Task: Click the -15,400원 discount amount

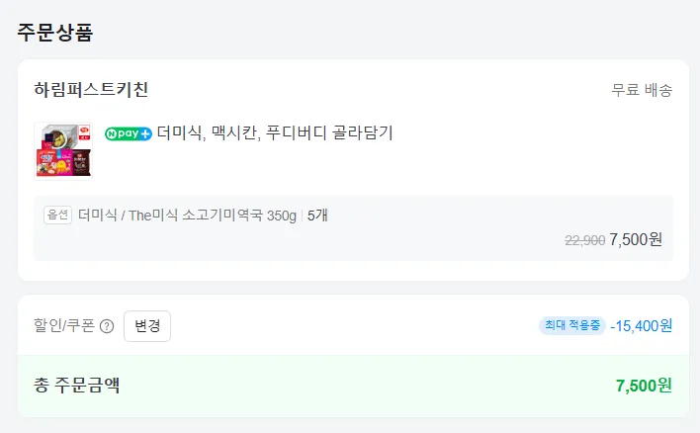Action: (x=641, y=325)
